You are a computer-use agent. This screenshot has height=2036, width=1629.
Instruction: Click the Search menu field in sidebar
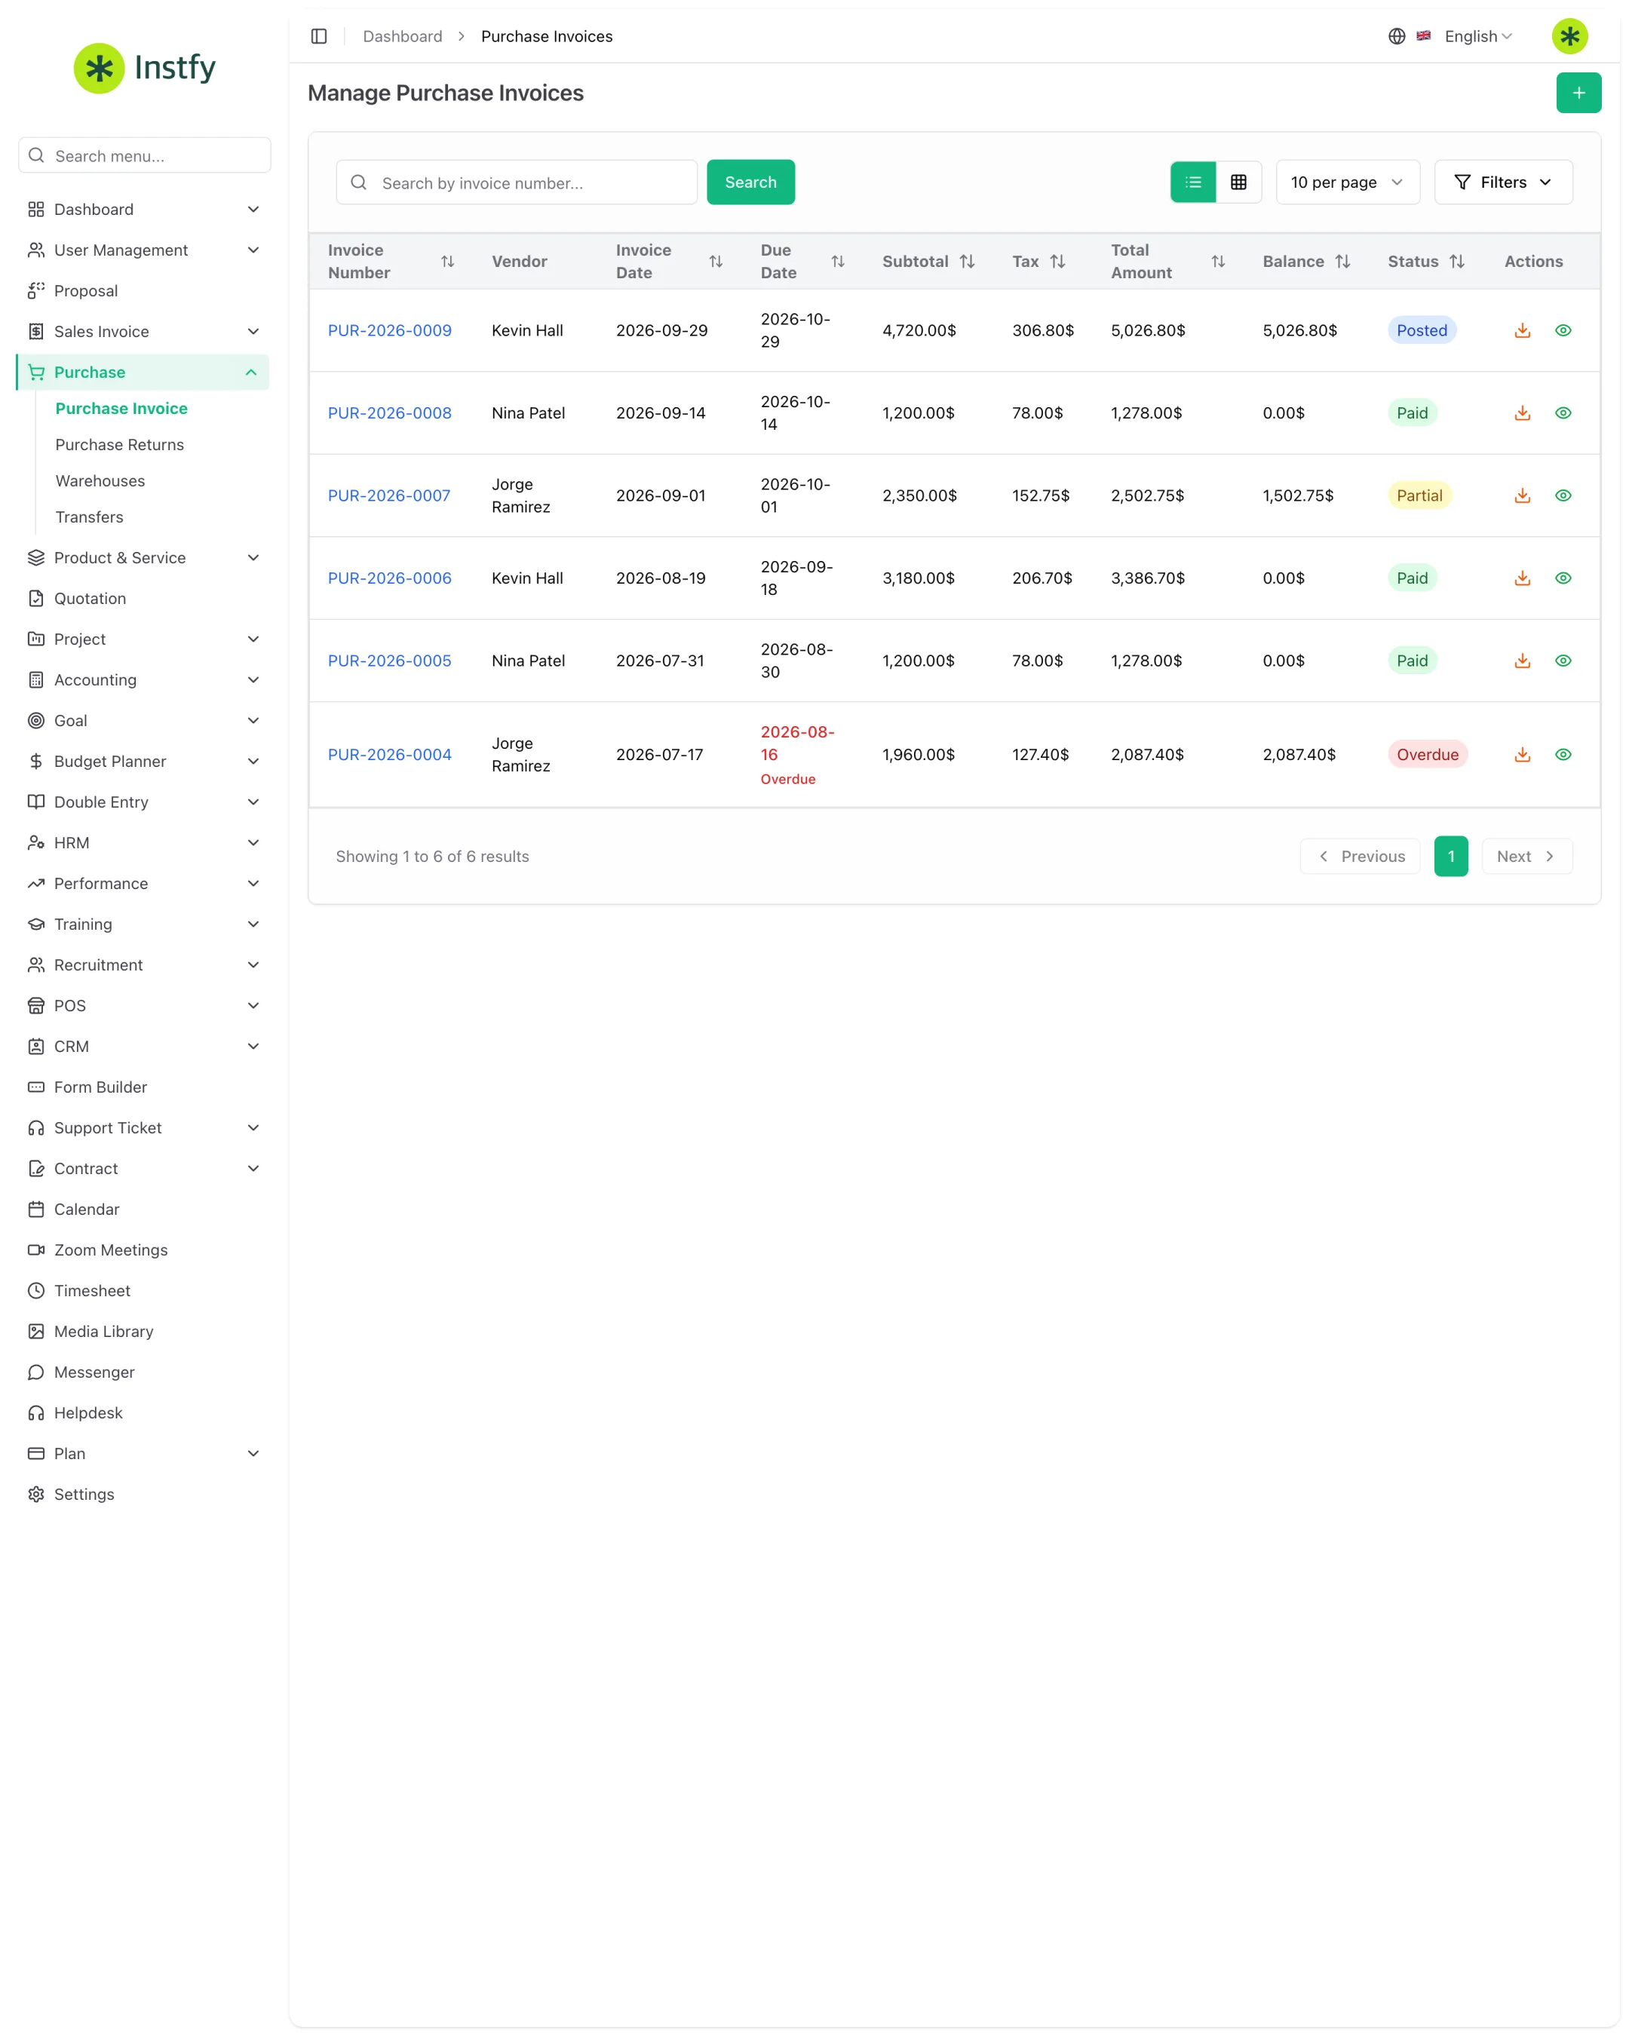click(145, 156)
